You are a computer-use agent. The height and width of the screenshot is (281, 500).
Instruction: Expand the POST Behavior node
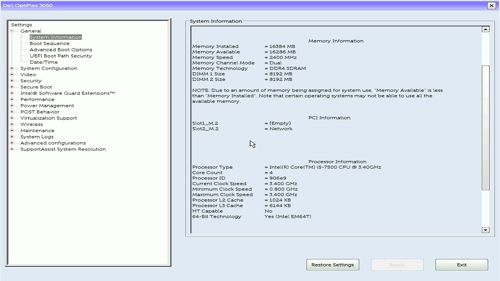coord(12,112)
